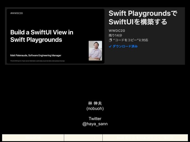Click the 残り14分 remaining time text

115,35
